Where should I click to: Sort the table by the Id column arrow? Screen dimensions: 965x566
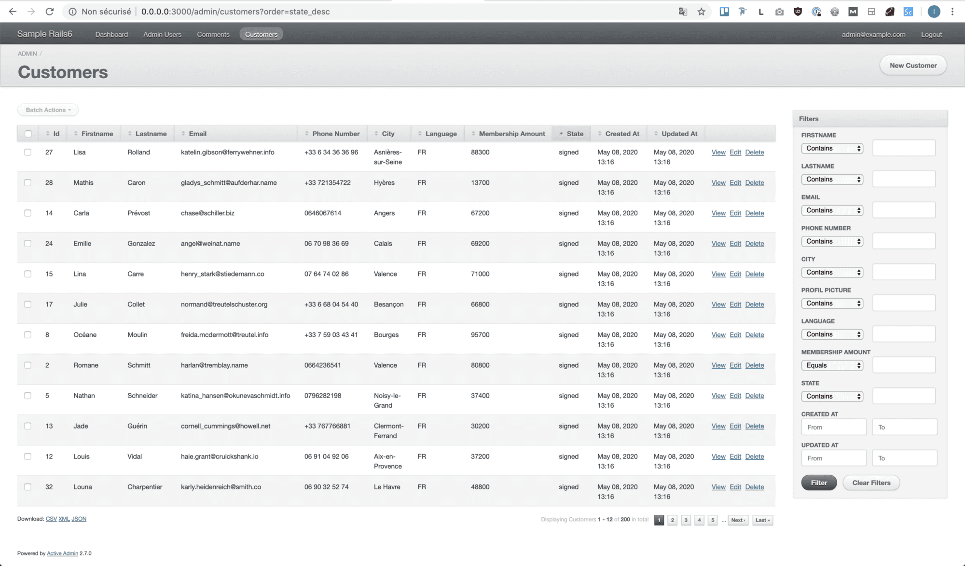(47, 133)
